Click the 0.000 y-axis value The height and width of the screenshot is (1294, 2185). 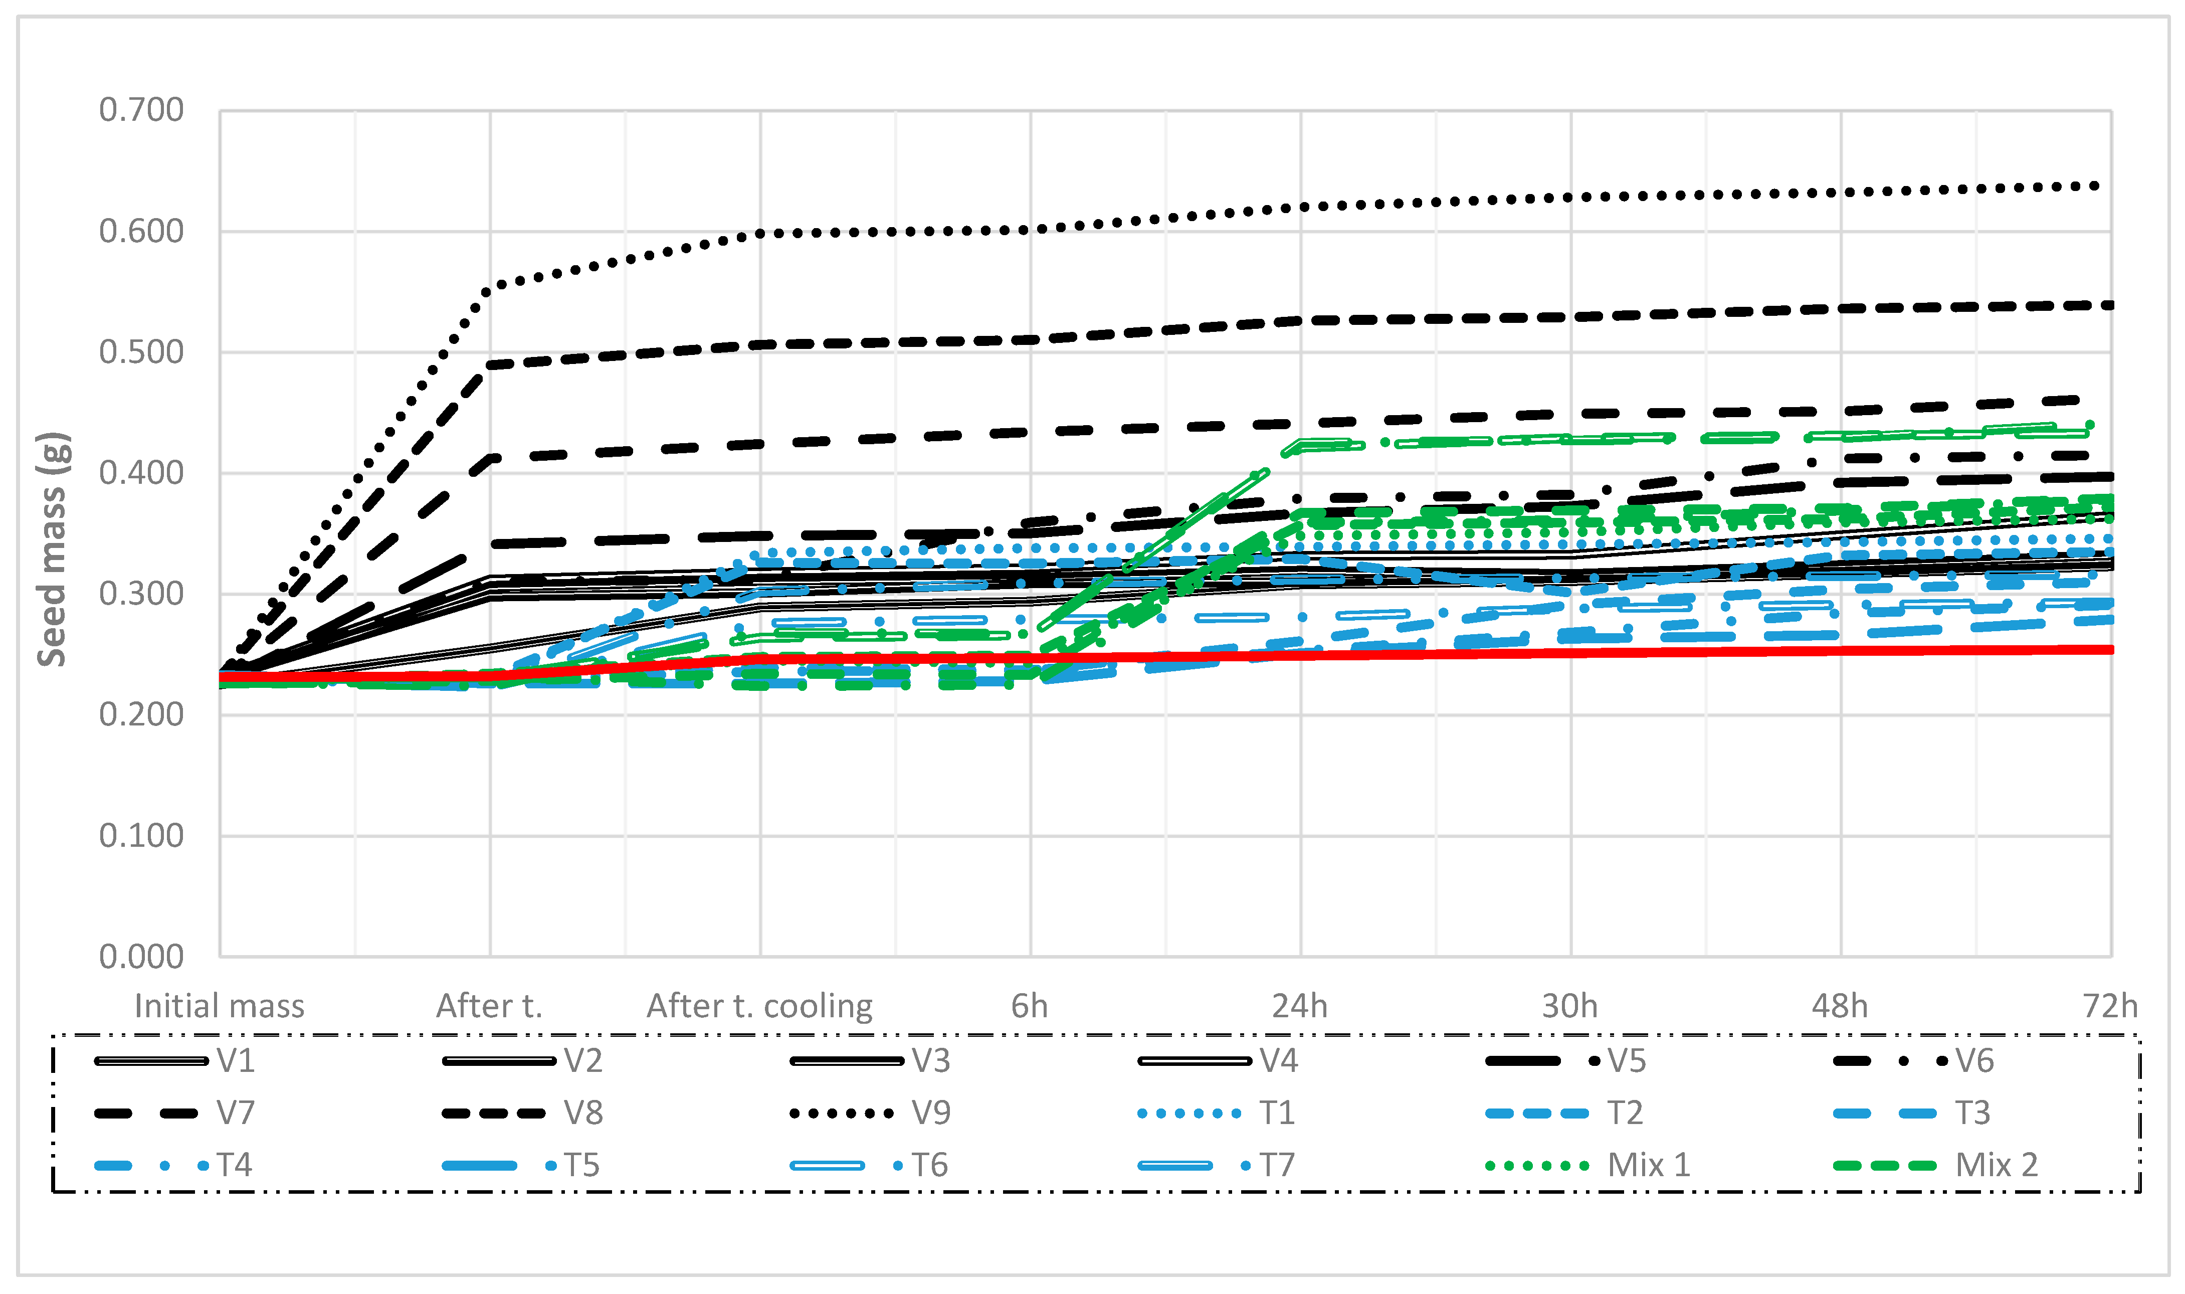click(141, 957)
